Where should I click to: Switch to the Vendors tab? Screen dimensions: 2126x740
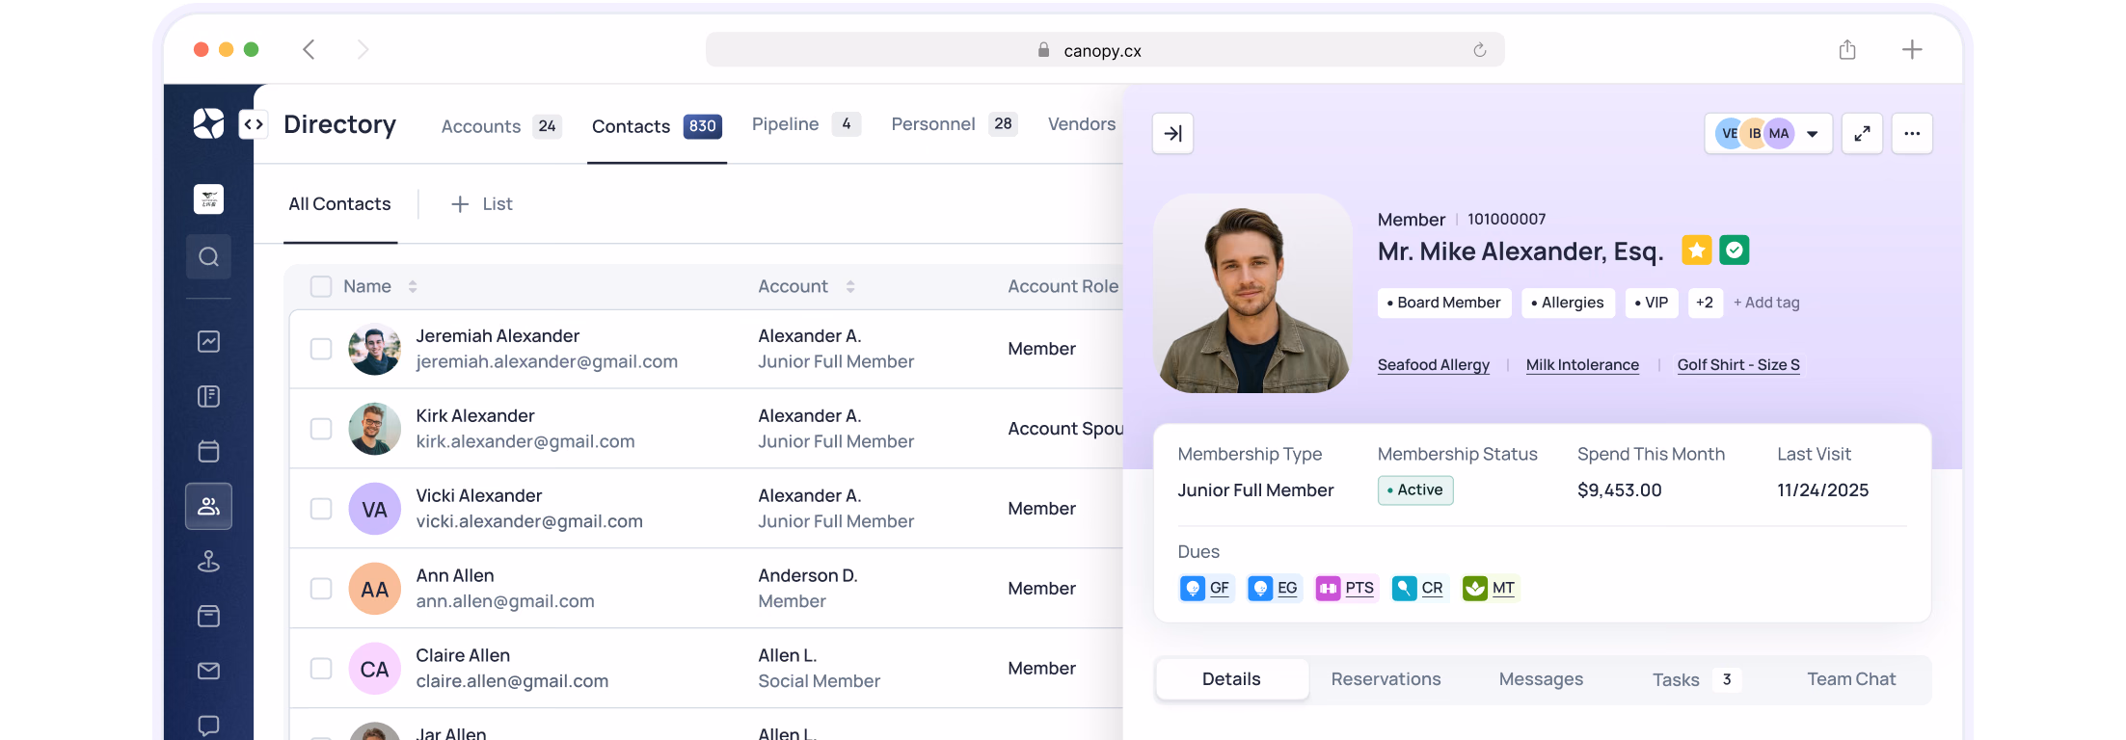(1082, 124)
